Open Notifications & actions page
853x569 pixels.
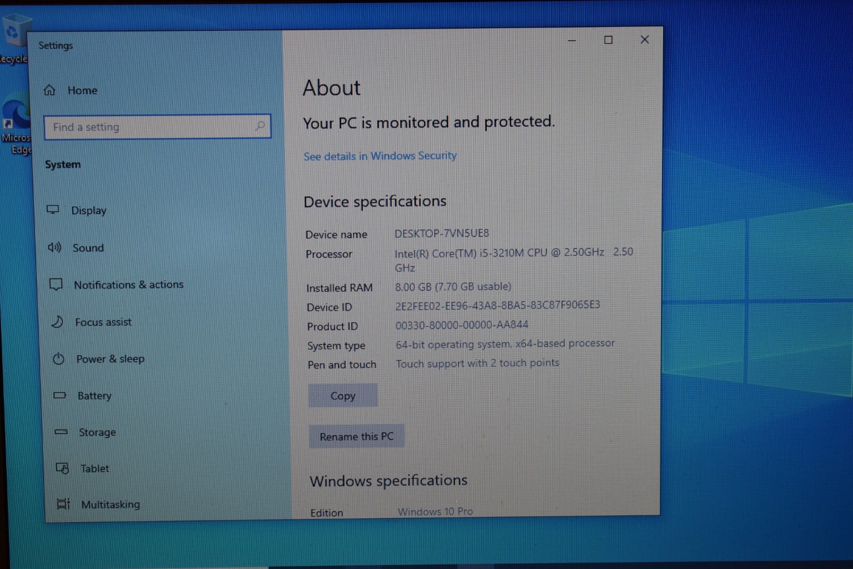[x=128, y=285]
